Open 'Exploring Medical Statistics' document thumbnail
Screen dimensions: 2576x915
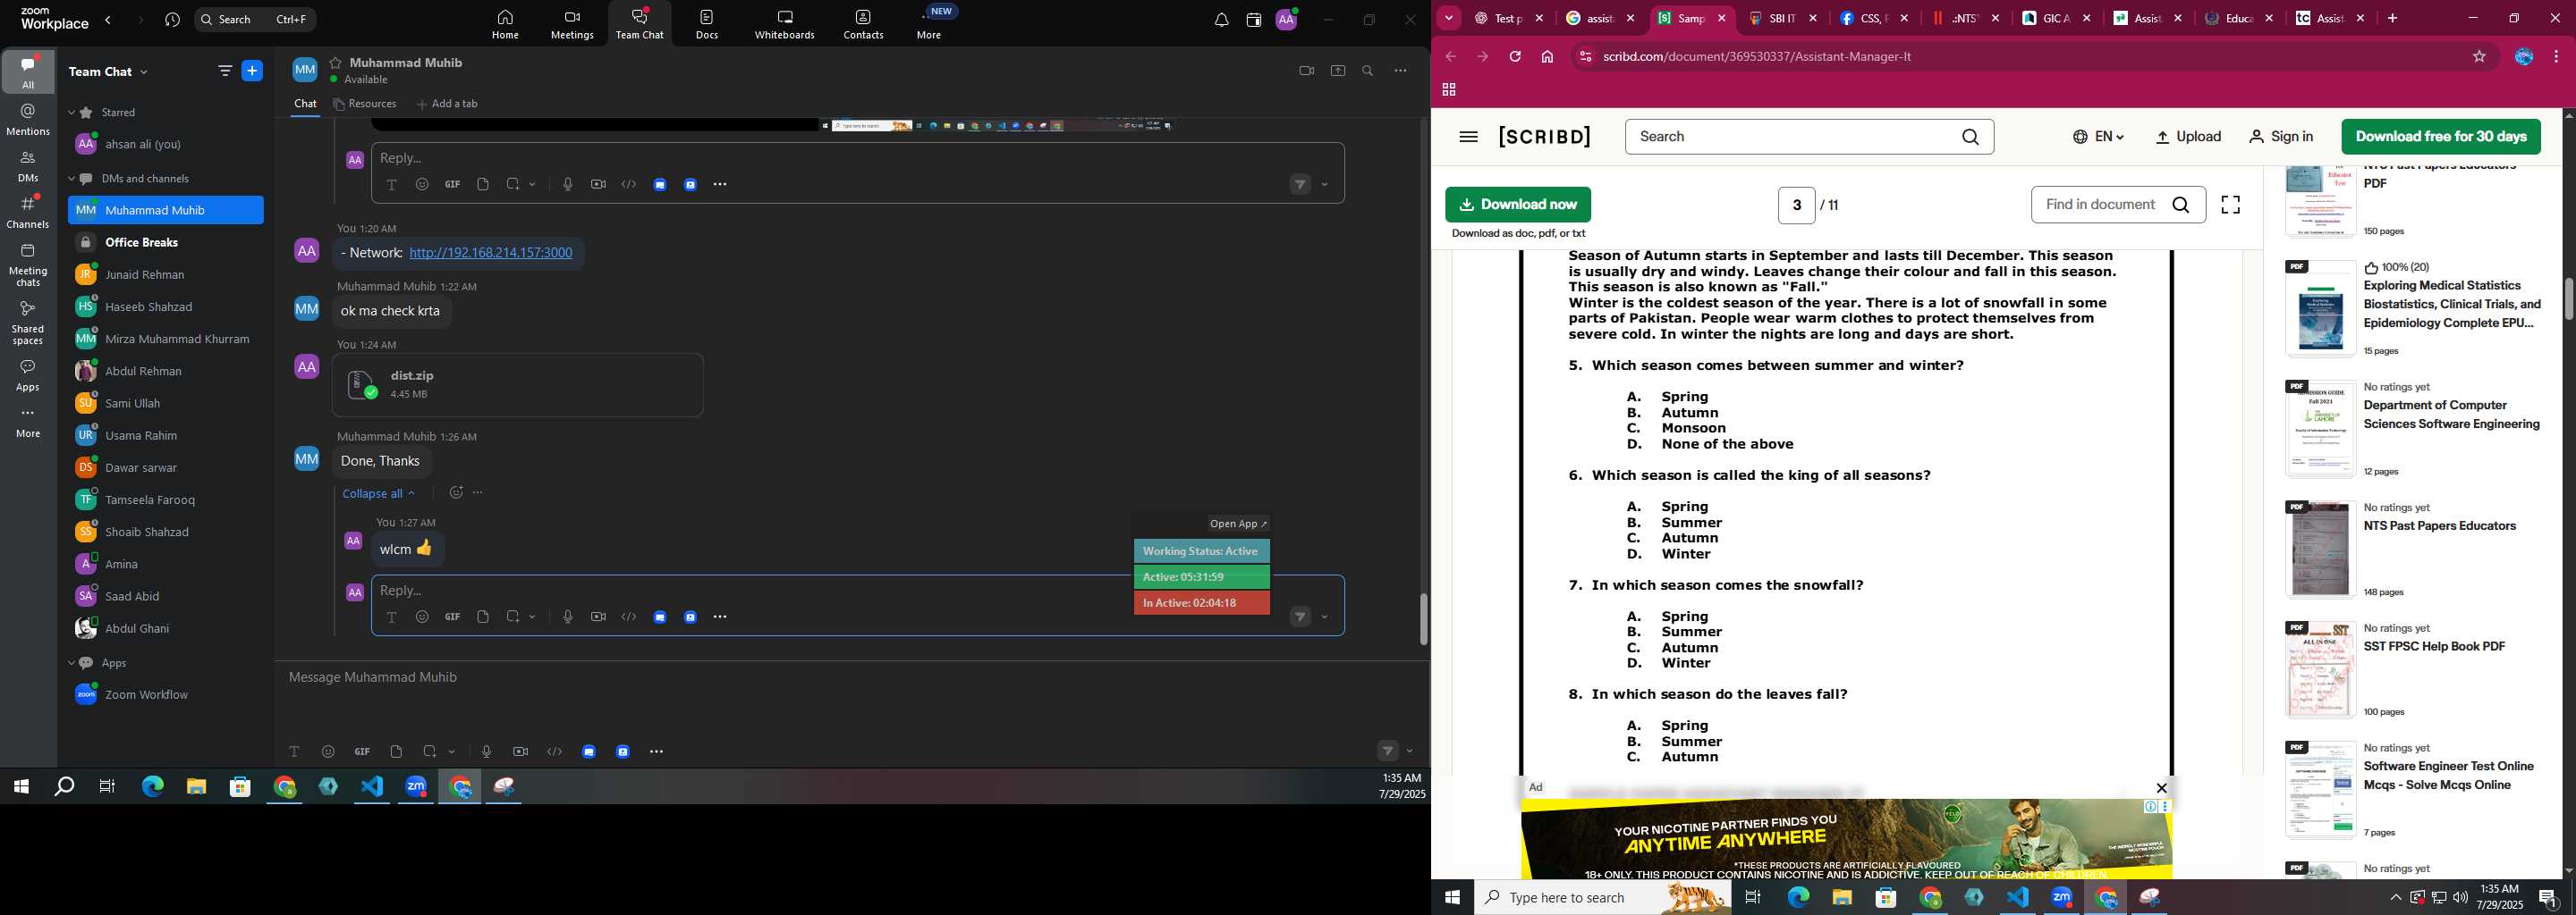[x=2321, y=308]
